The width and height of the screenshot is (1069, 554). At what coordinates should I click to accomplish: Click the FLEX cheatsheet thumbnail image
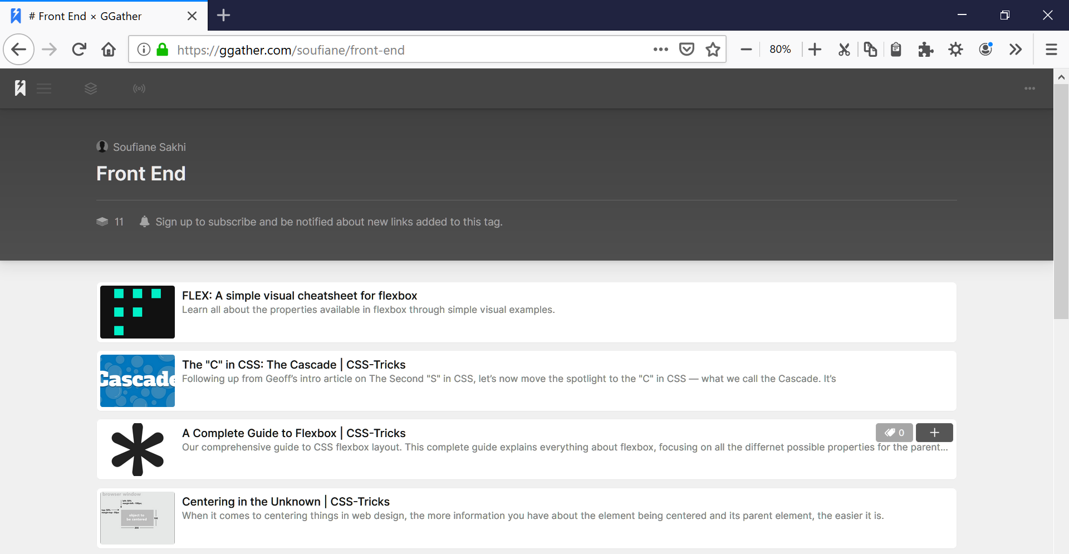click(x=138, y=312)
